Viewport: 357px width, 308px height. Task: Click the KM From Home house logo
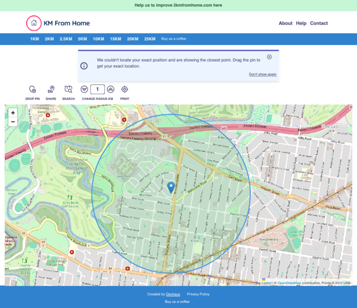point(33,23)
